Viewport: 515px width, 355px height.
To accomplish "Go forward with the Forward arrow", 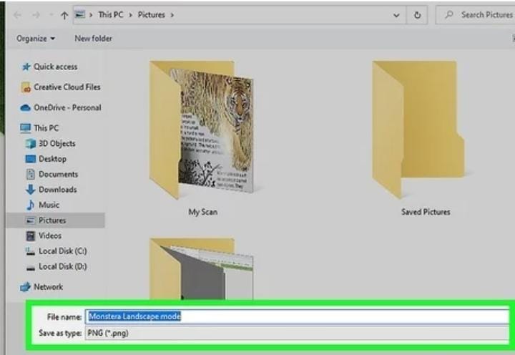I will coord(36,15).
